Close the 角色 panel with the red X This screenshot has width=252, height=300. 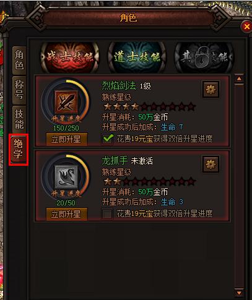(246, 27)
